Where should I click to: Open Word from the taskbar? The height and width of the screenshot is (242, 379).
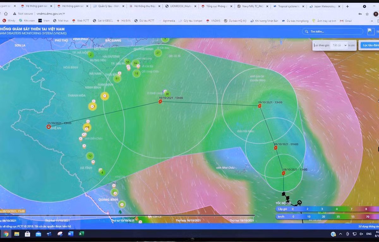[x=70, y=234]
